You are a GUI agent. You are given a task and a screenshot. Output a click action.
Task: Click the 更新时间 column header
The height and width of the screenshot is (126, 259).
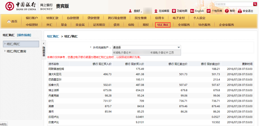(x=247, y=64)
